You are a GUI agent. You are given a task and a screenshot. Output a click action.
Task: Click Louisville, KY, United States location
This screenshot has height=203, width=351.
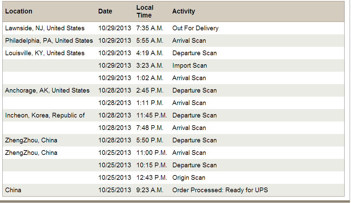tap(45, 53)
